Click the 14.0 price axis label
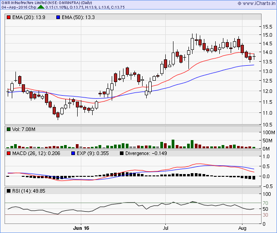Image resolution: width=277 pixels, height=233 pixels. (x=267, y=52)
